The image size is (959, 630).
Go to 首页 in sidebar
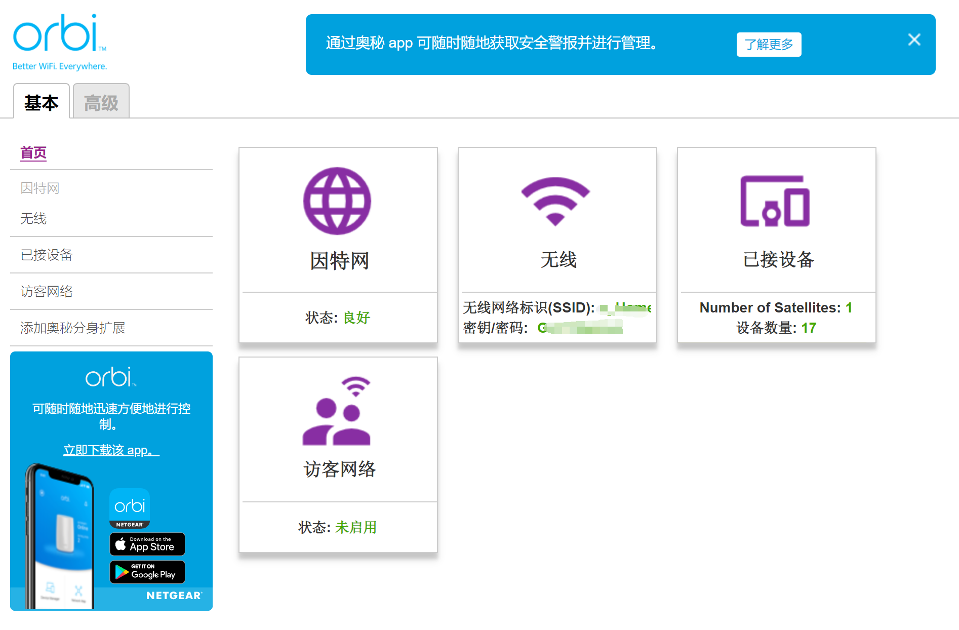(33, 153)
